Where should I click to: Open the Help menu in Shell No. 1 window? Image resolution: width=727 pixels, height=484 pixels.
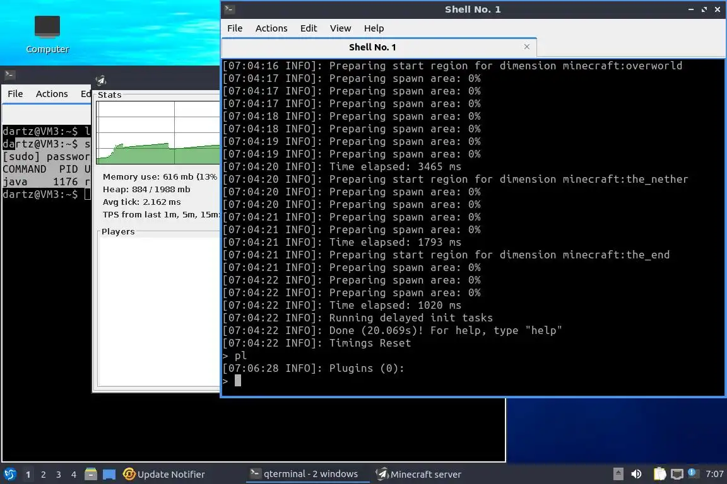pyautogui.click(x=374, y=28)
